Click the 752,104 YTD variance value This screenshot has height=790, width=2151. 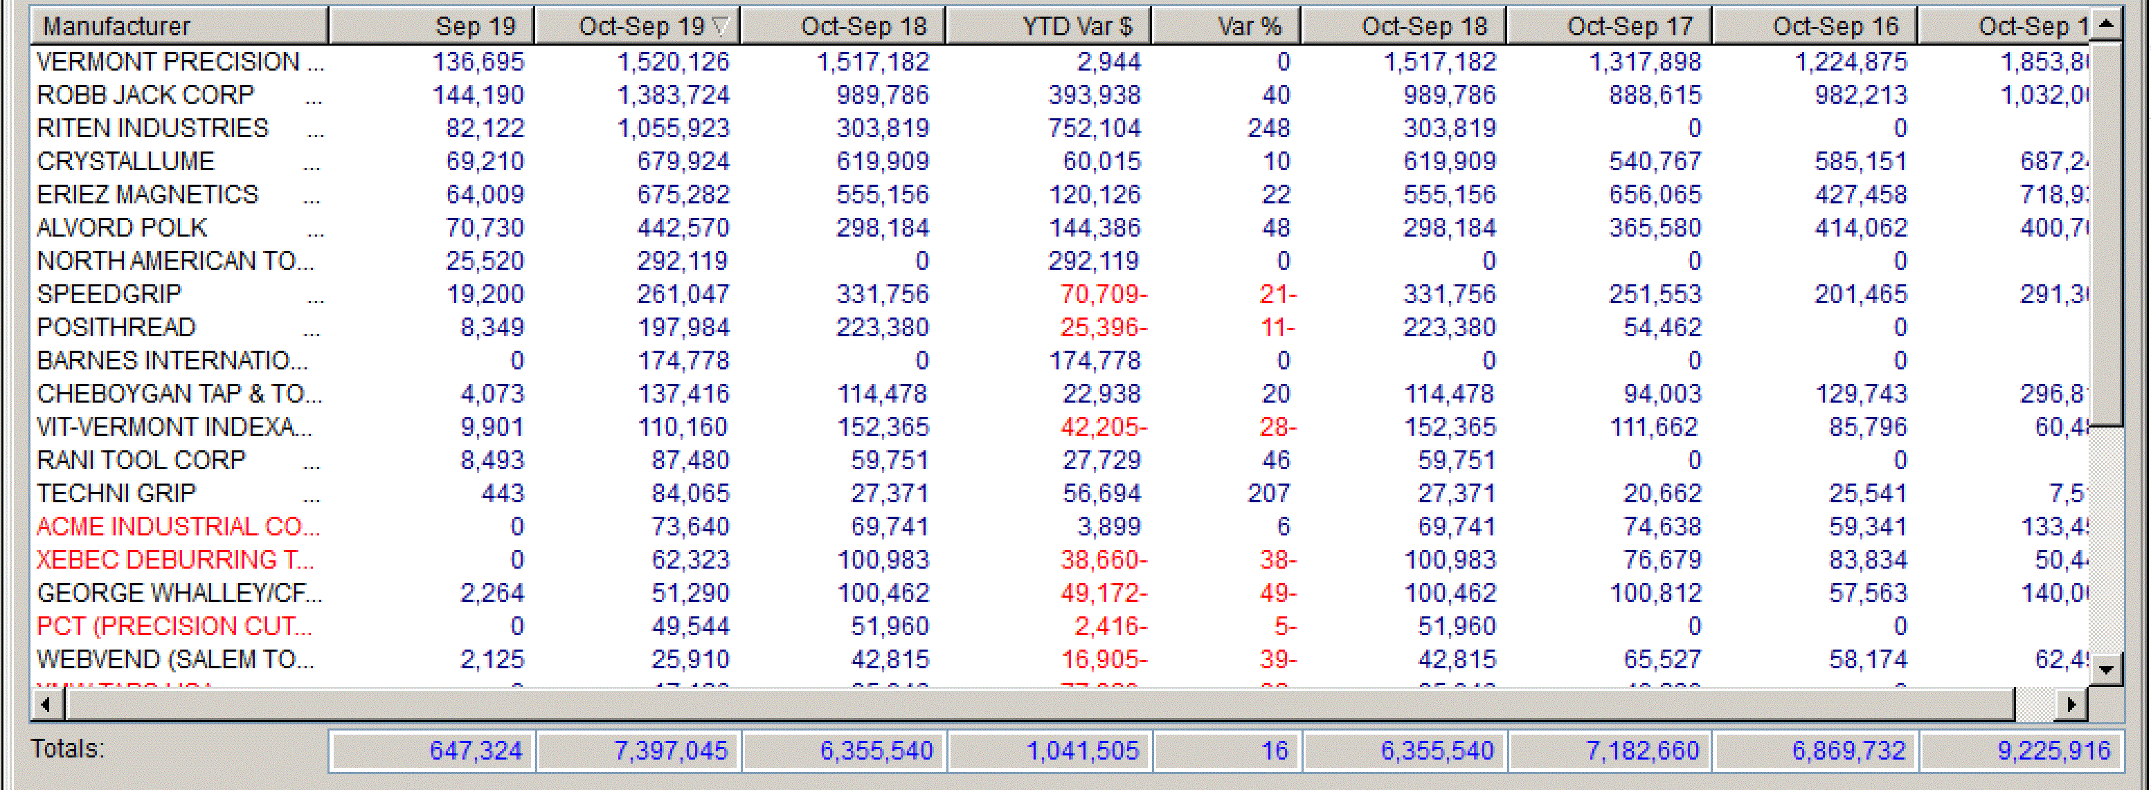1095,129
